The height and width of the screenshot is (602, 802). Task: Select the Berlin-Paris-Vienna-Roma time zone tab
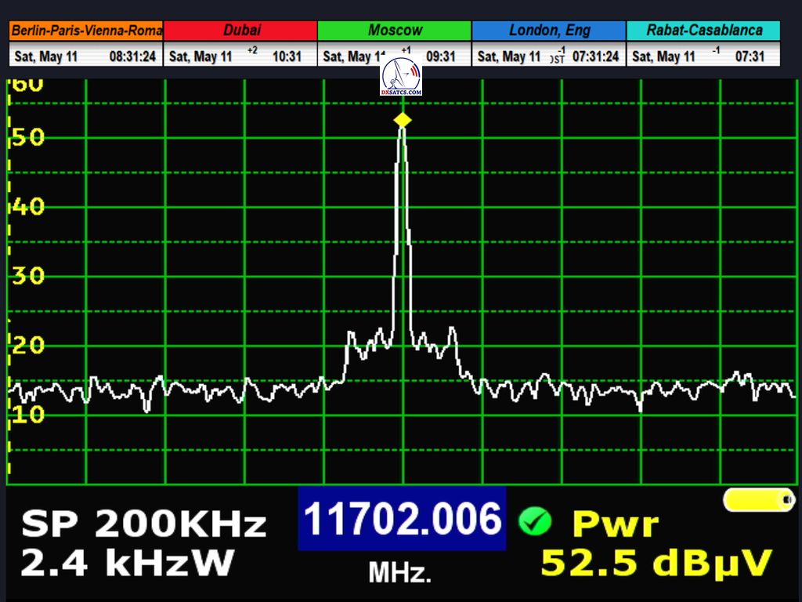coord(86,31)
